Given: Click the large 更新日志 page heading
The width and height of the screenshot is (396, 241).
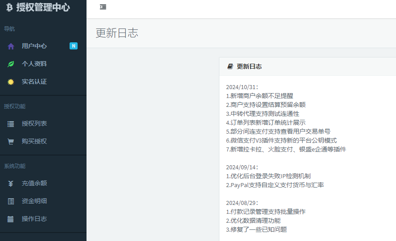Looking at the screenshot, I should click(x=117, y=33).
